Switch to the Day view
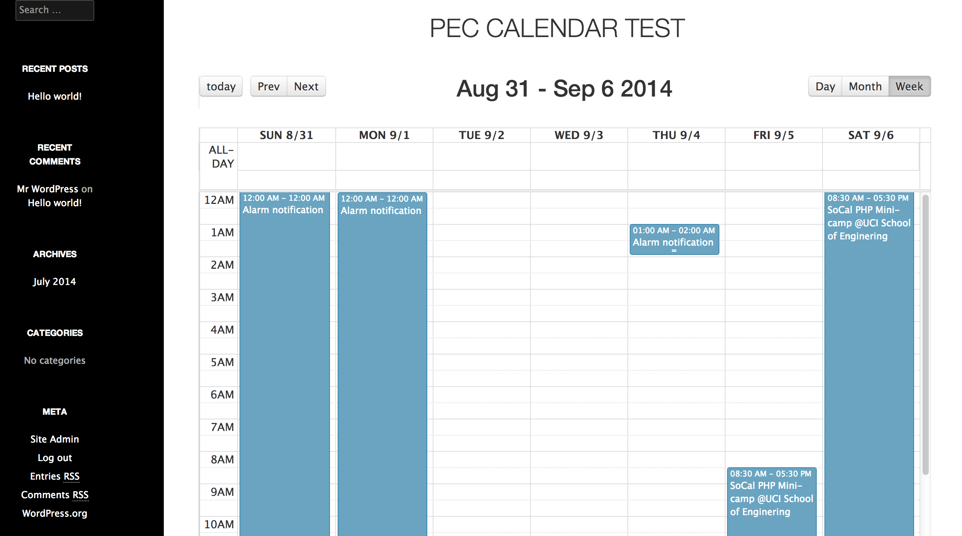Image resolution: width=962 pixels, height=536 pixels. click(x=825, y=87)
